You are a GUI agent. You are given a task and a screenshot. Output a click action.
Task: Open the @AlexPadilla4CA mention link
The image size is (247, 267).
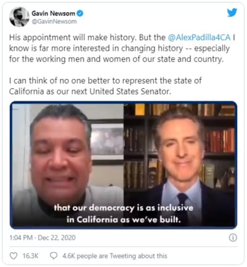[199, 38]
